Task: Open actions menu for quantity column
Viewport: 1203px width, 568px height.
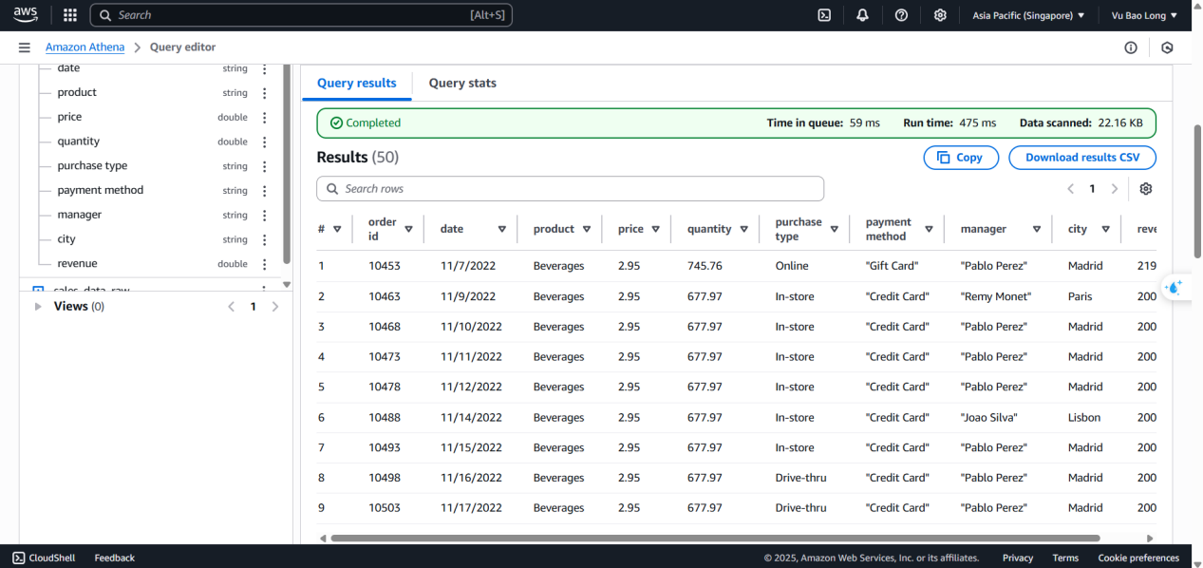Action: [x=265, y=142]
